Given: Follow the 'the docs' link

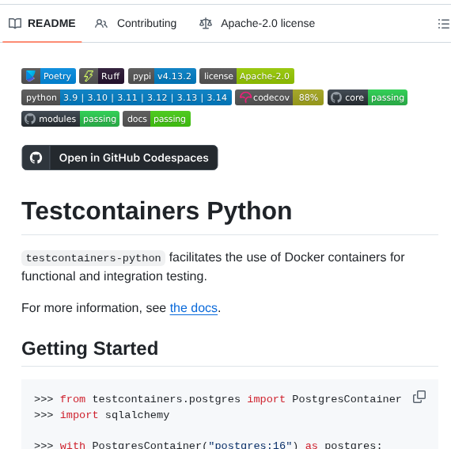Looking at the screenshot, I should 194,308.
